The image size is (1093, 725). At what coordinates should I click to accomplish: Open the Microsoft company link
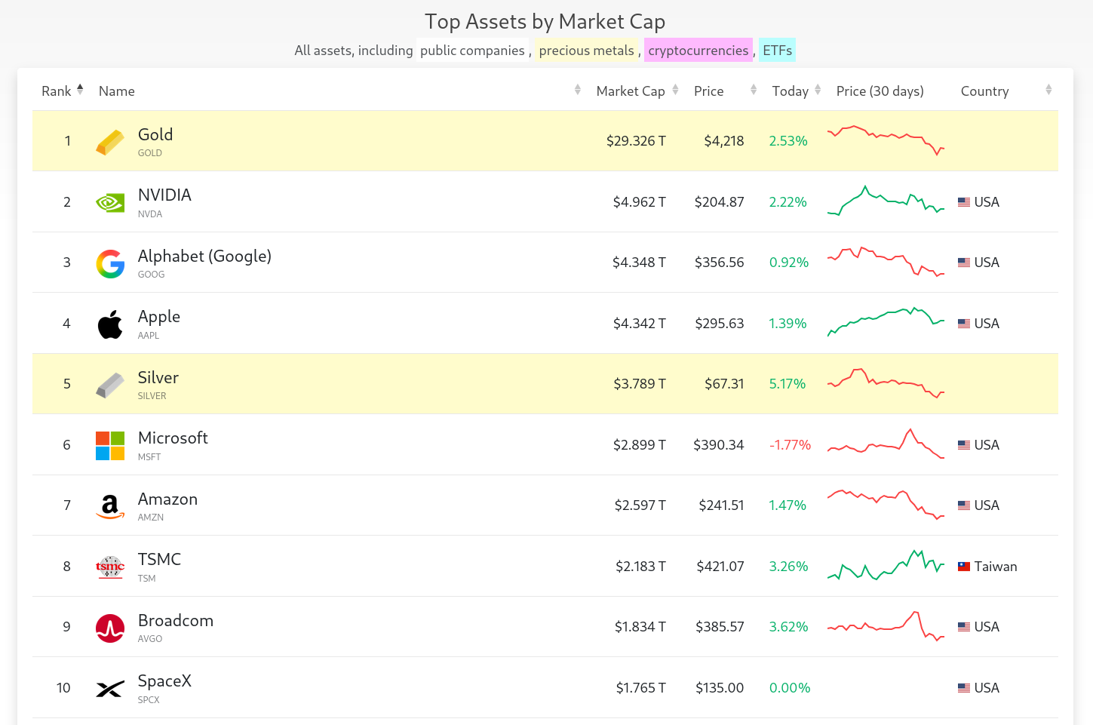click(173, 438)
